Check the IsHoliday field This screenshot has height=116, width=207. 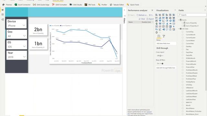(183, 85)
